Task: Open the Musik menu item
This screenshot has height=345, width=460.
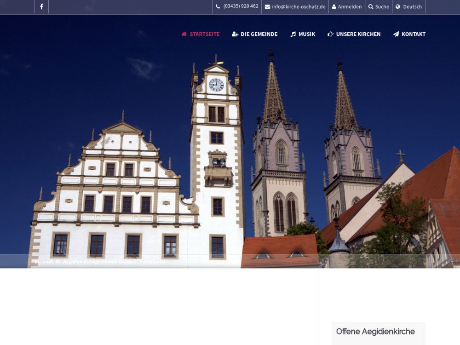Action: (307, 34)
